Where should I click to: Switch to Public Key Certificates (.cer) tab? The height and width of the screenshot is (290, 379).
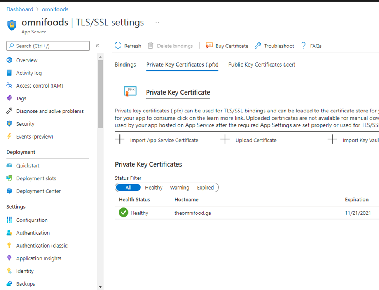(x=262, y=65)
